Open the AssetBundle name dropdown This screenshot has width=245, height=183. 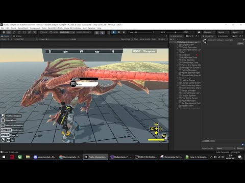pyautogui.click(x=226, y=148)
